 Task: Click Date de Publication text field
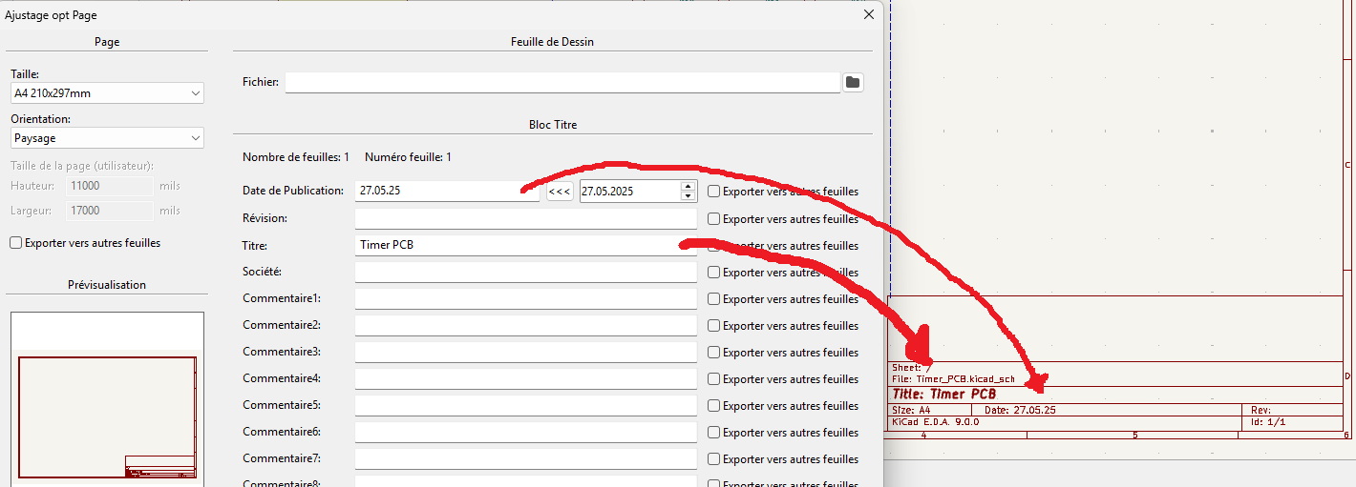pyautogui.click(x=447, y=192)
